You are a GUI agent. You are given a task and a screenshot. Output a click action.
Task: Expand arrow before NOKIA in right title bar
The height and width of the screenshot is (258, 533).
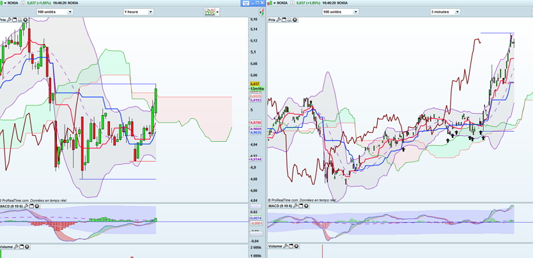(275, 3)
